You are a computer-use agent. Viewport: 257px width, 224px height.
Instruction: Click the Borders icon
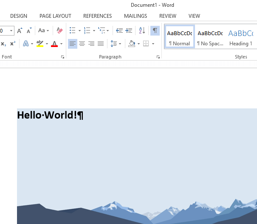tap(146, 44)
